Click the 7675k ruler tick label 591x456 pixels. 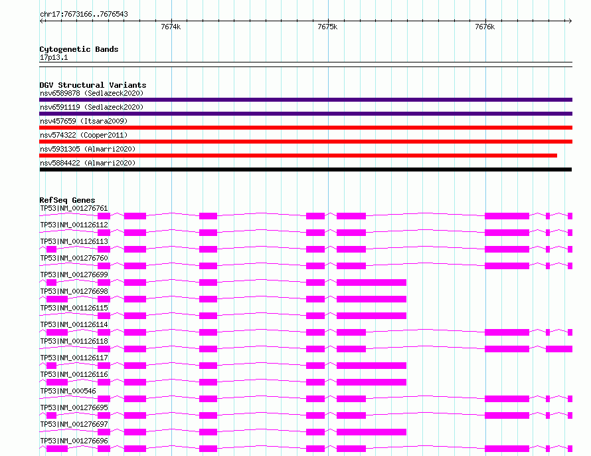(x=327, y=27)
